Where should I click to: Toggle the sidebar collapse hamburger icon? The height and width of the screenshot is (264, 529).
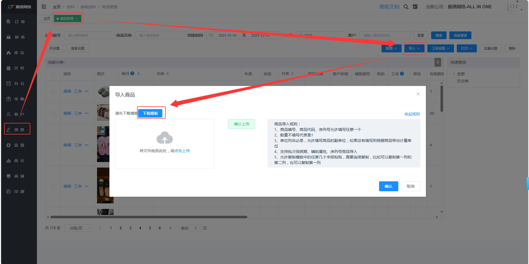click(44, 7)
